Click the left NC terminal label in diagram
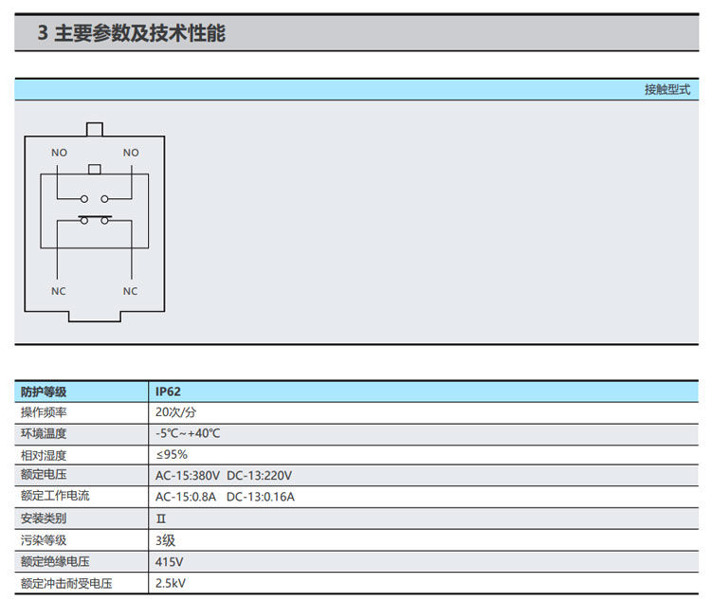 59,291
